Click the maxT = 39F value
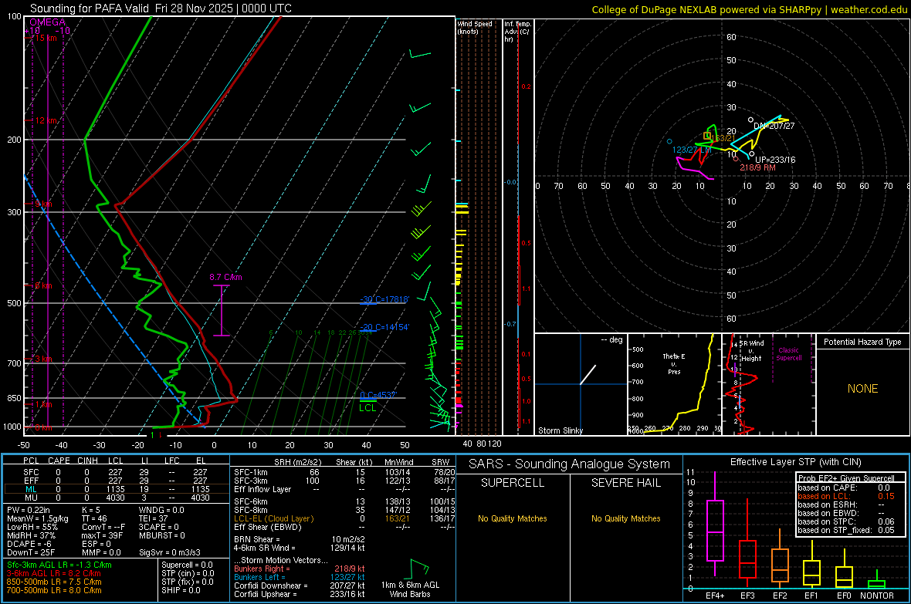Viewport: 911px width, 604px height. pos(102,535)
